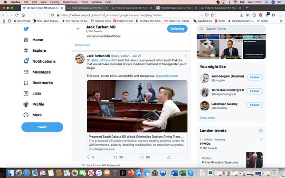Image resolution: width=285 pixels, height=178 pixels.
Task: Click the Search Twitter field
Action: click(231, 28)
